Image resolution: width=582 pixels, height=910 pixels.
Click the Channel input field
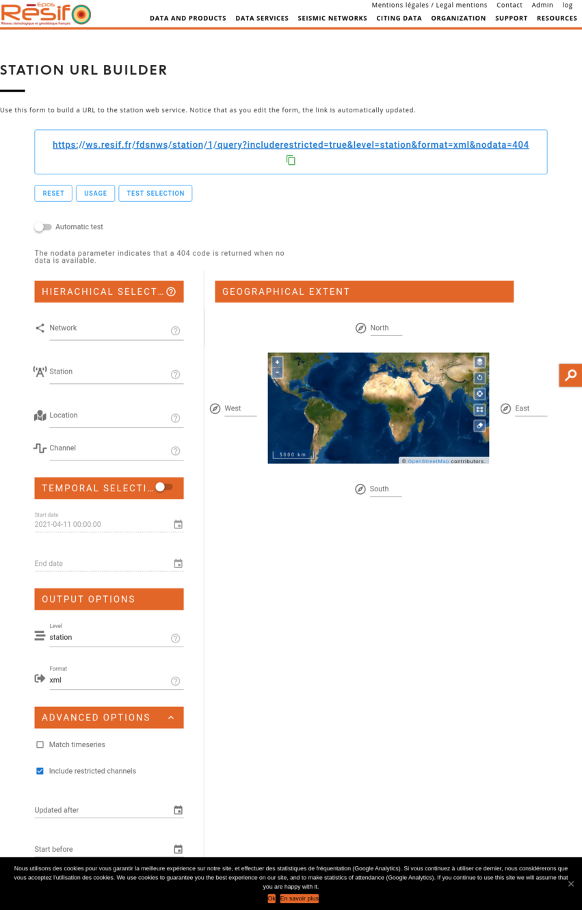tap(109, 449)
